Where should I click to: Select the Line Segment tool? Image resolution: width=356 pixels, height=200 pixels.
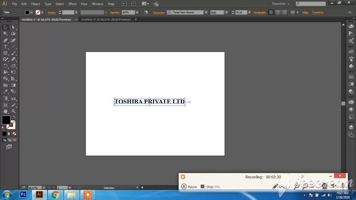[x=13, y=47]
